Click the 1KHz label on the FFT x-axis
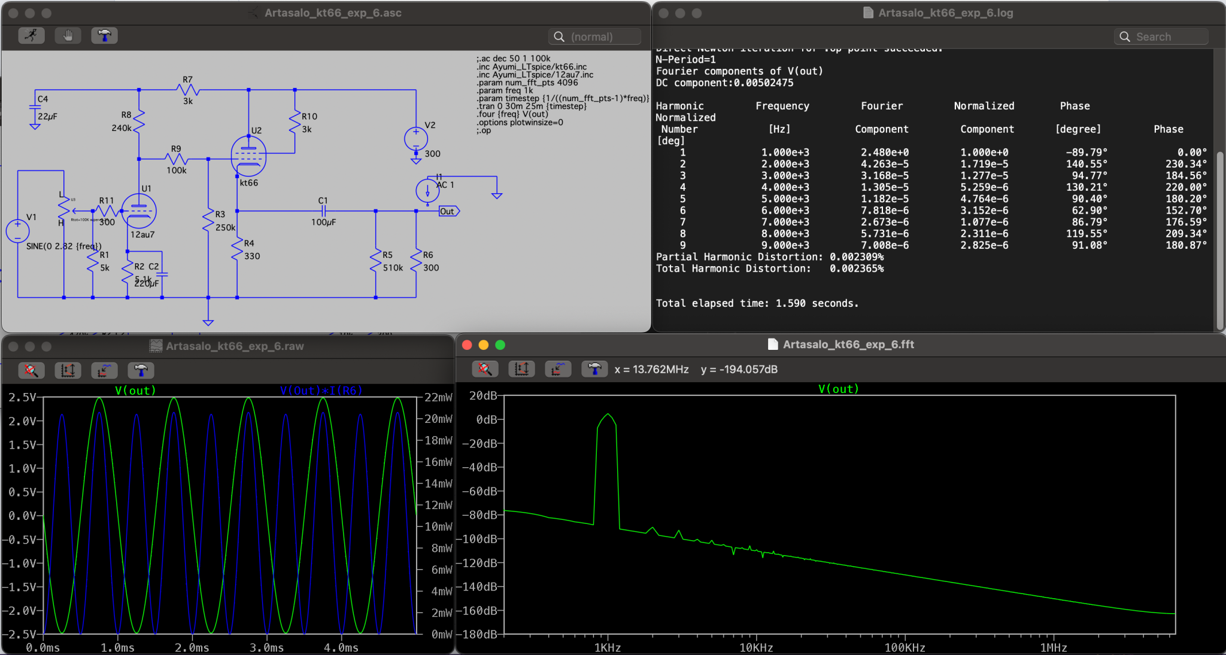The image size is (1226, 655). coord(608,648)
